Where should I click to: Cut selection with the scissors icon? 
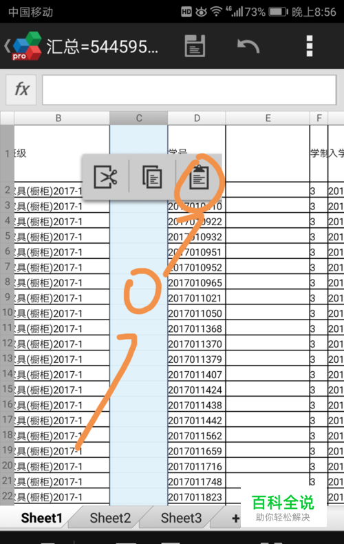pos(105,176)
